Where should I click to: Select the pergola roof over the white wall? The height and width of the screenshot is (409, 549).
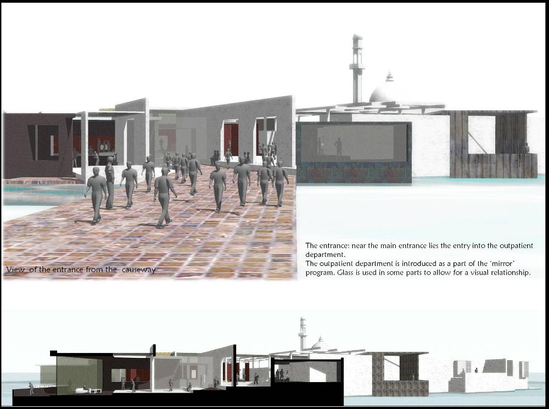point(373,109)
